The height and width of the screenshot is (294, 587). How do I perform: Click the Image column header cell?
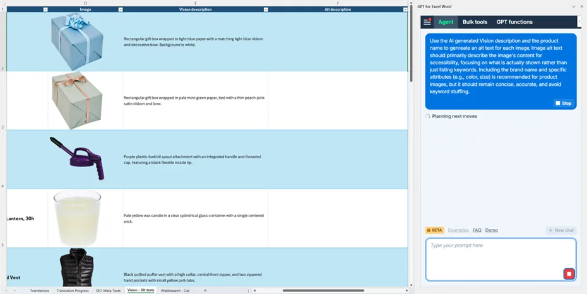(x=85, y=9)
